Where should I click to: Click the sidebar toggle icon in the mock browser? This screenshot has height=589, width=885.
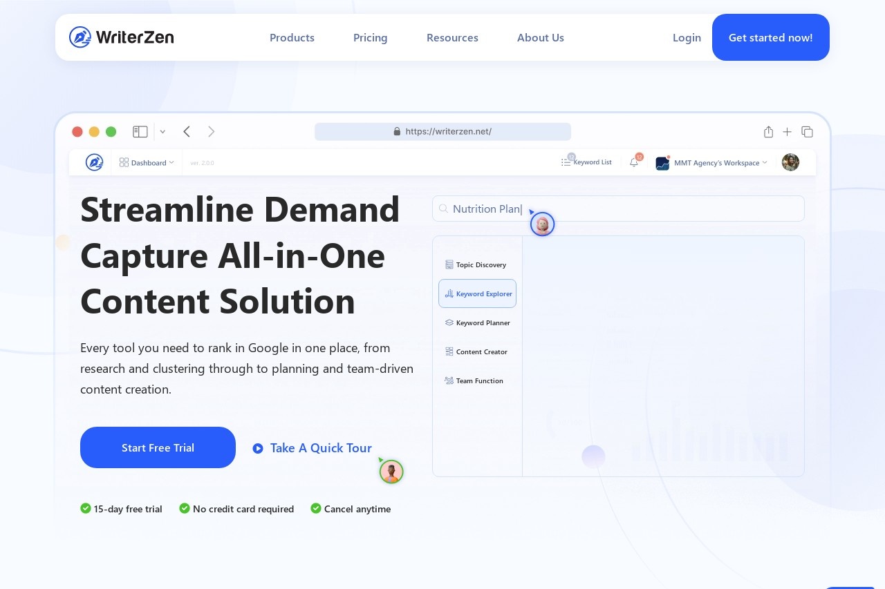(x=140, y=131)
